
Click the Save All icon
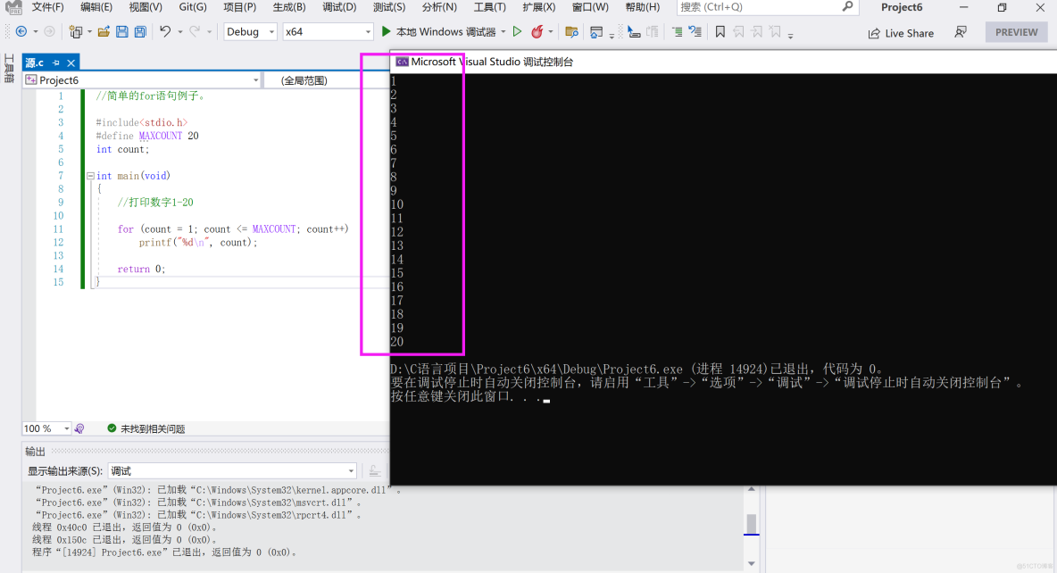coord(140,31)
